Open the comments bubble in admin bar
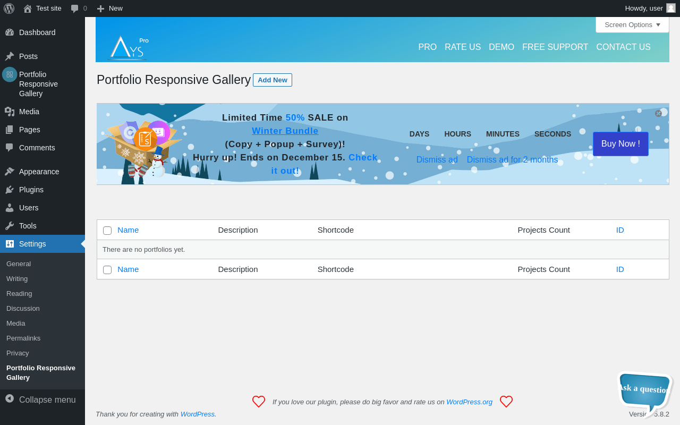The height and width of the screenshot is (425, 680). (x=75, y=8)
